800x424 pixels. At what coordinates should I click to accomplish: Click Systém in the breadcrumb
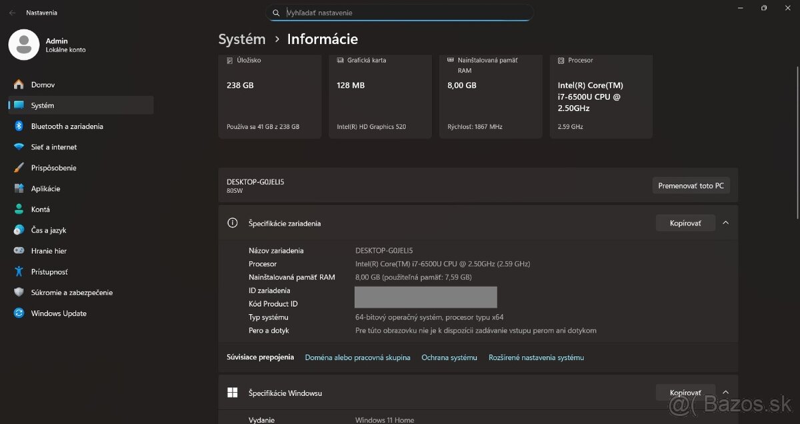242,39
